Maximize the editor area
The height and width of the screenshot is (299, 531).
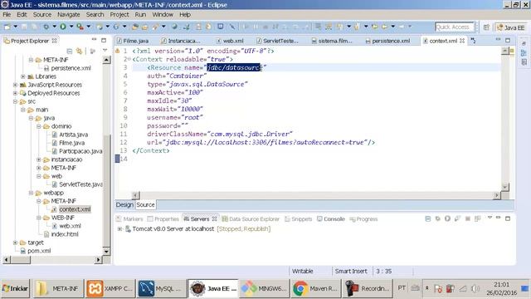point(508,40)
